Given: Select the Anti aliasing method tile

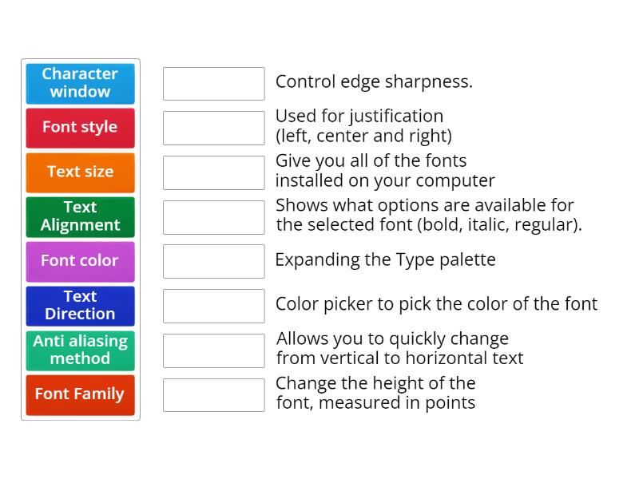Looking at the screenshot, I should coord(80,350).
